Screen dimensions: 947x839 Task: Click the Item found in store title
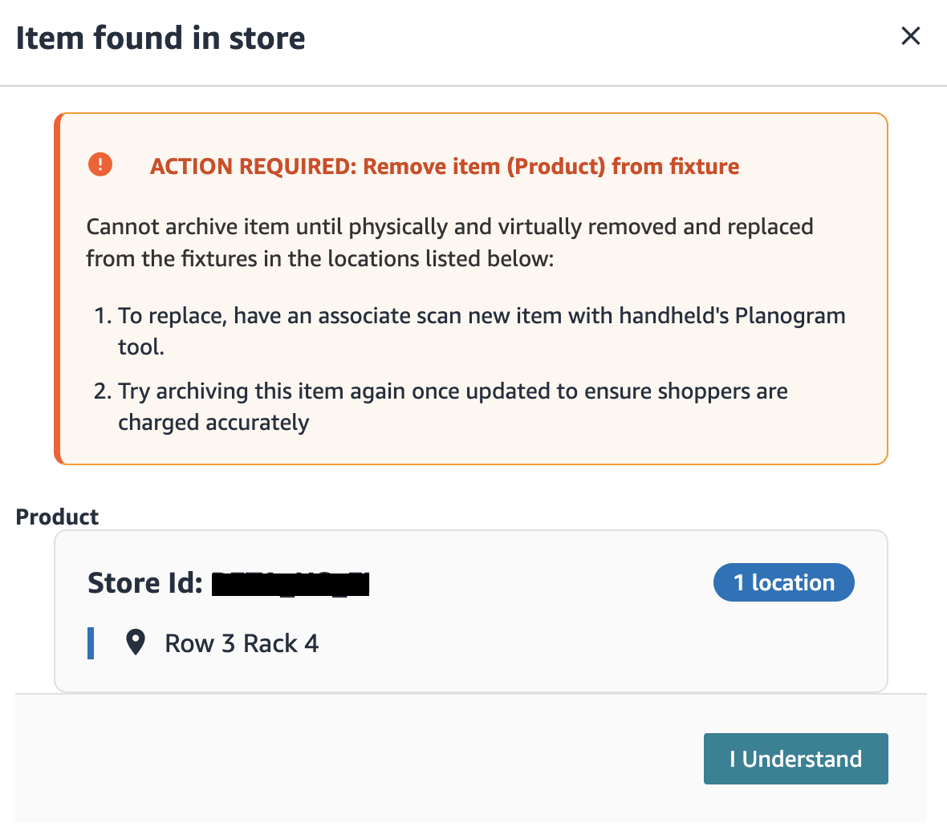pos(161,38)
